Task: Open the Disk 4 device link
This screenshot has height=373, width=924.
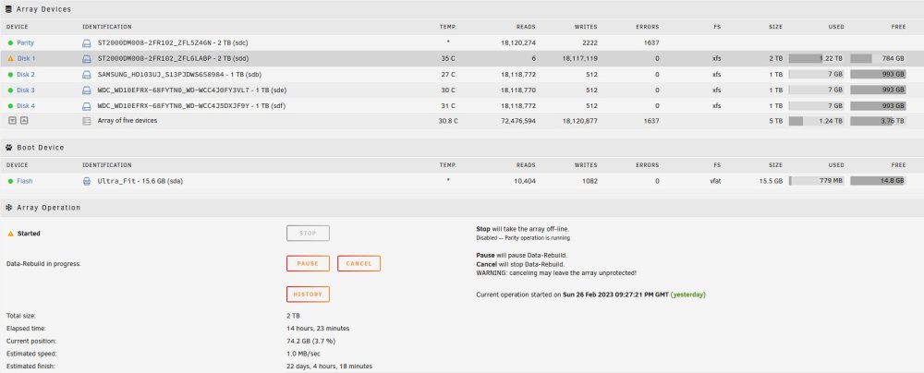Action: [26, 106]
